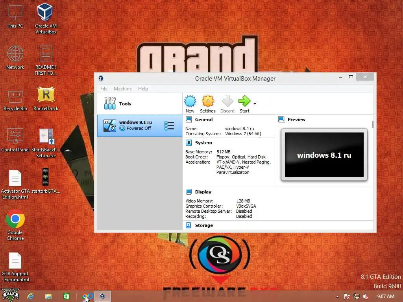Click the VirtualBox taskbar button
The width and height of the screenshot is (403, 302).
[103, 296]
